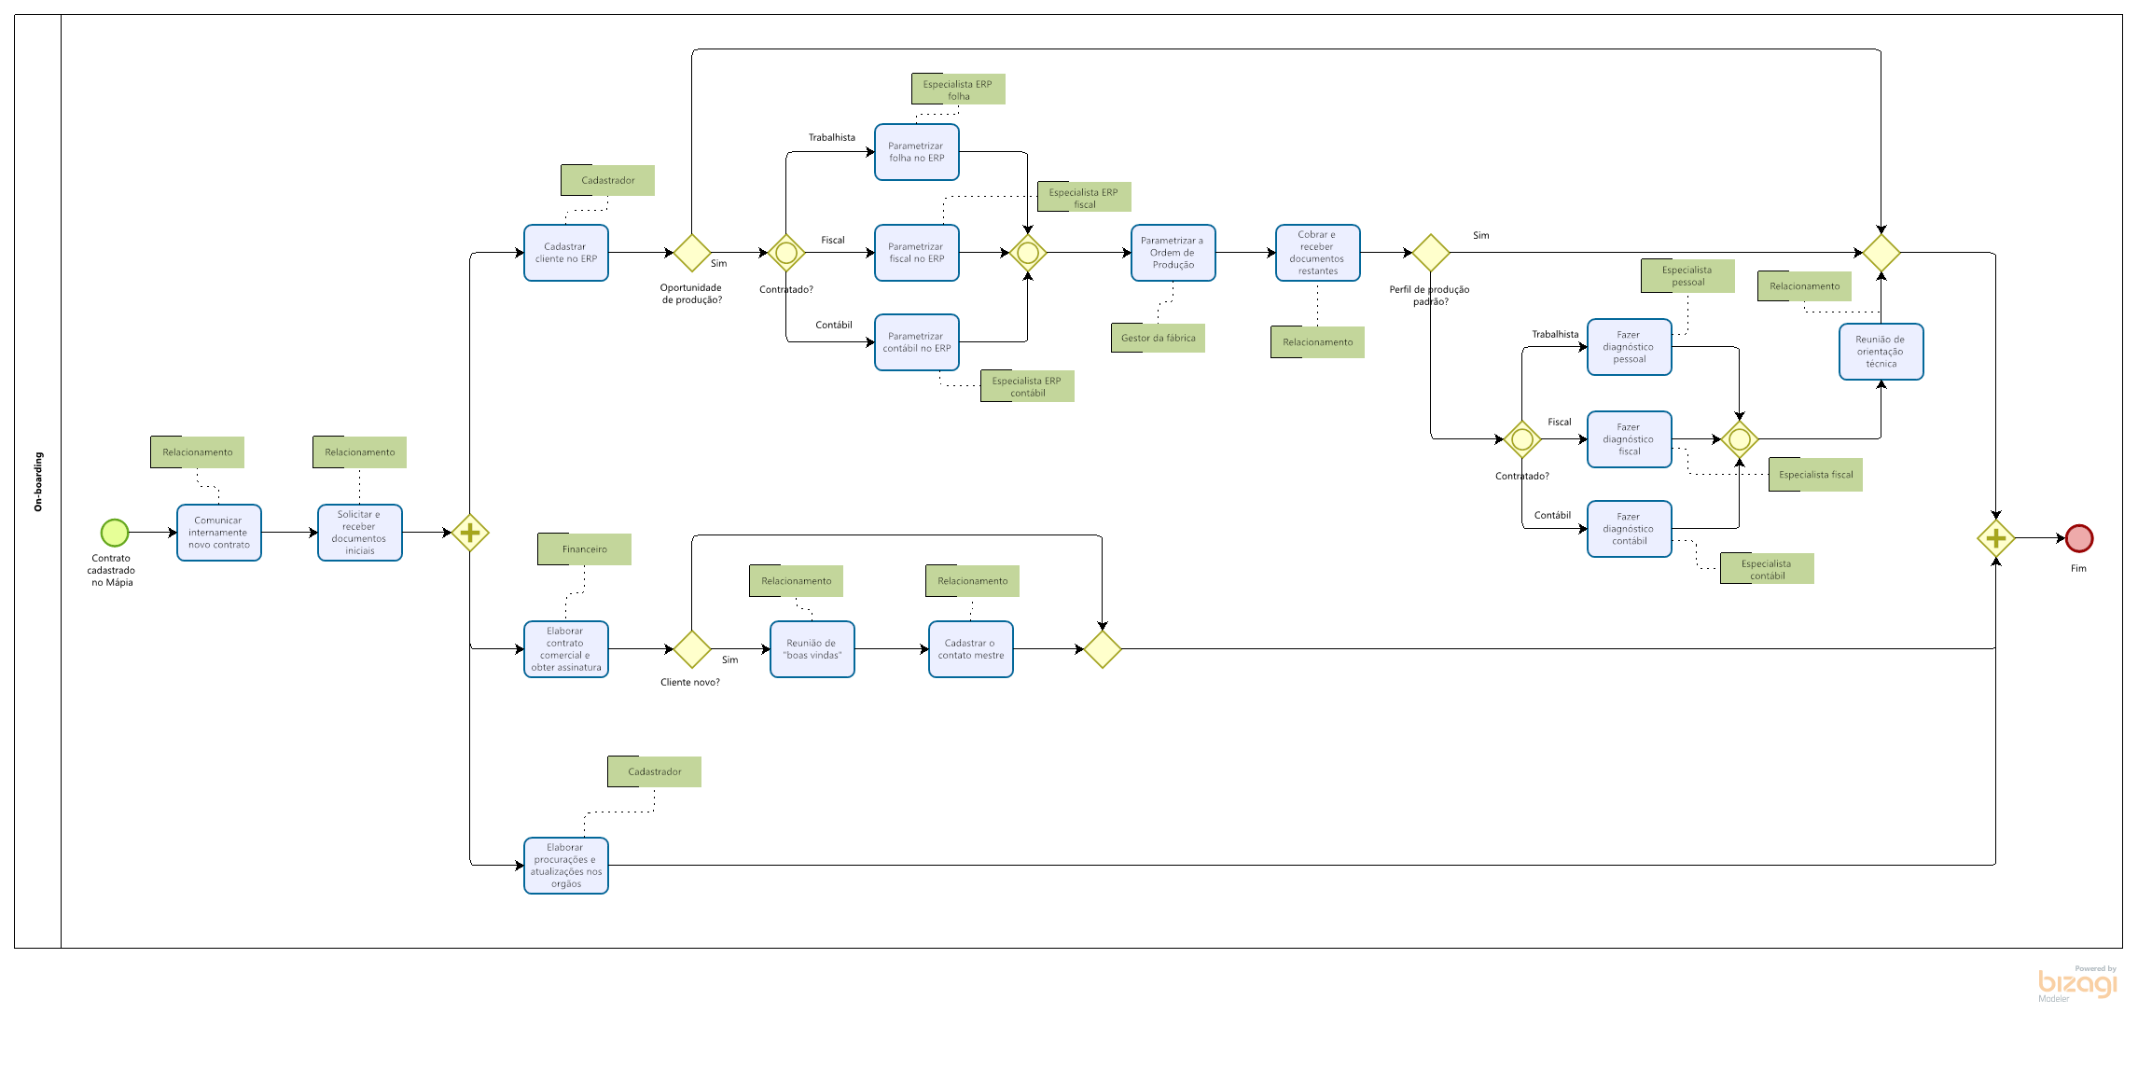
Task: Click Relacionamento annotation below Cobrar e receber
Action: 1318,342
